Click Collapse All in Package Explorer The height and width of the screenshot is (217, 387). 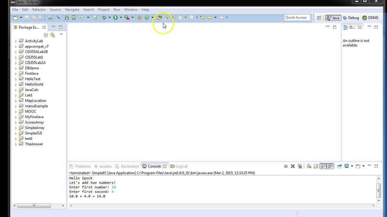(x=46, y=35)
